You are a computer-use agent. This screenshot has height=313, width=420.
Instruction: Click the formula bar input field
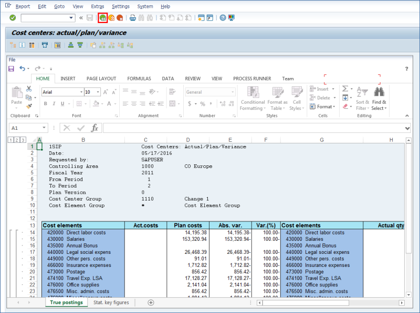[252, 128]
